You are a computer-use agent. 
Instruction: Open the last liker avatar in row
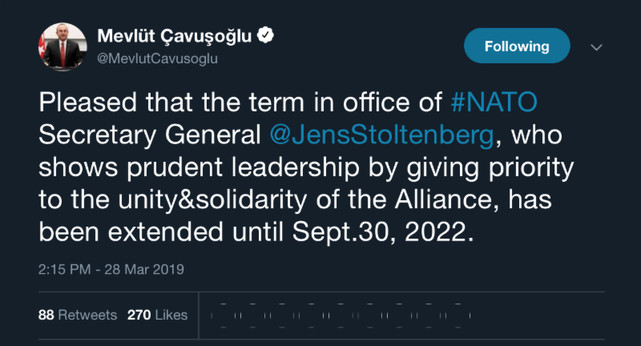point(458,315)
